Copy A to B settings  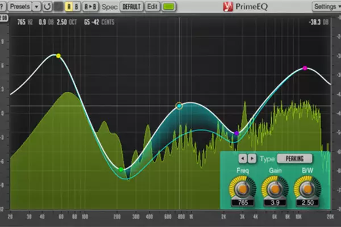point(90,7)
